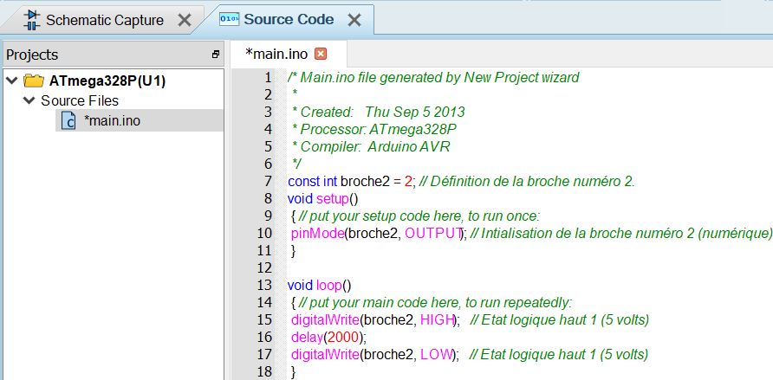
Task: Close the Schematic Capture tab
Action: pos(184,20)
